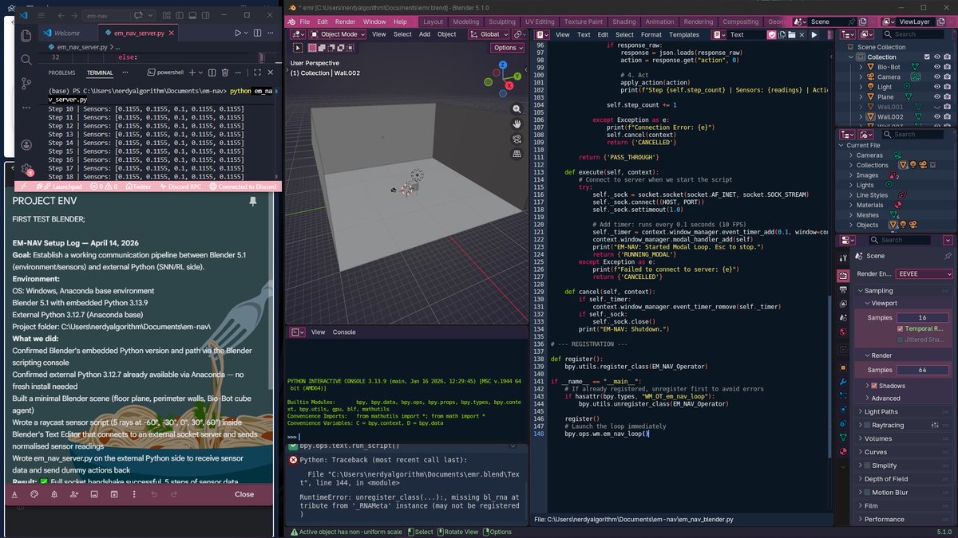Pin the PROJECT ENV note

pyautogui.click(x=253, y=202)
